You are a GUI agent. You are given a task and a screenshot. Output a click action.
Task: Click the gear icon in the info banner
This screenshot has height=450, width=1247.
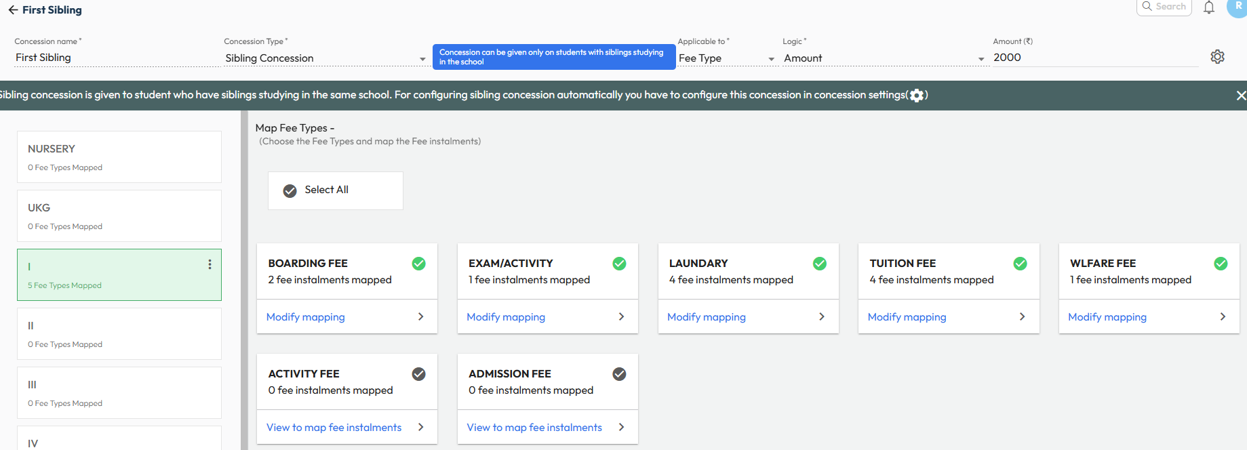917,96
